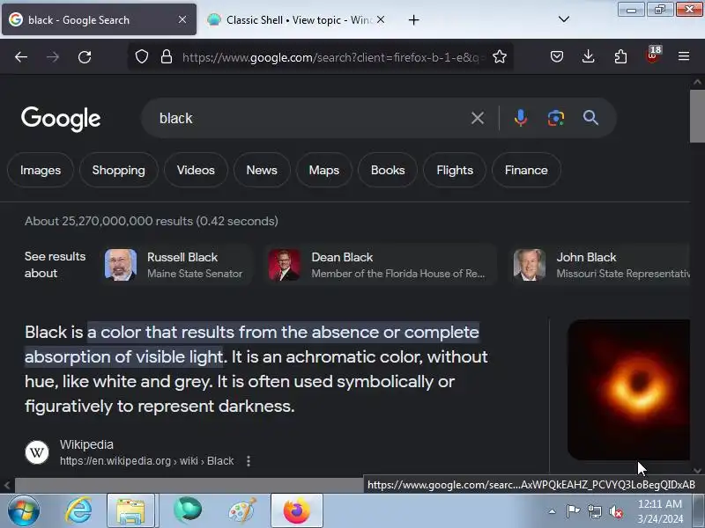Go back with the browser back arrow
This screenshot has width=705, height=528.
(x=21, y=57)
